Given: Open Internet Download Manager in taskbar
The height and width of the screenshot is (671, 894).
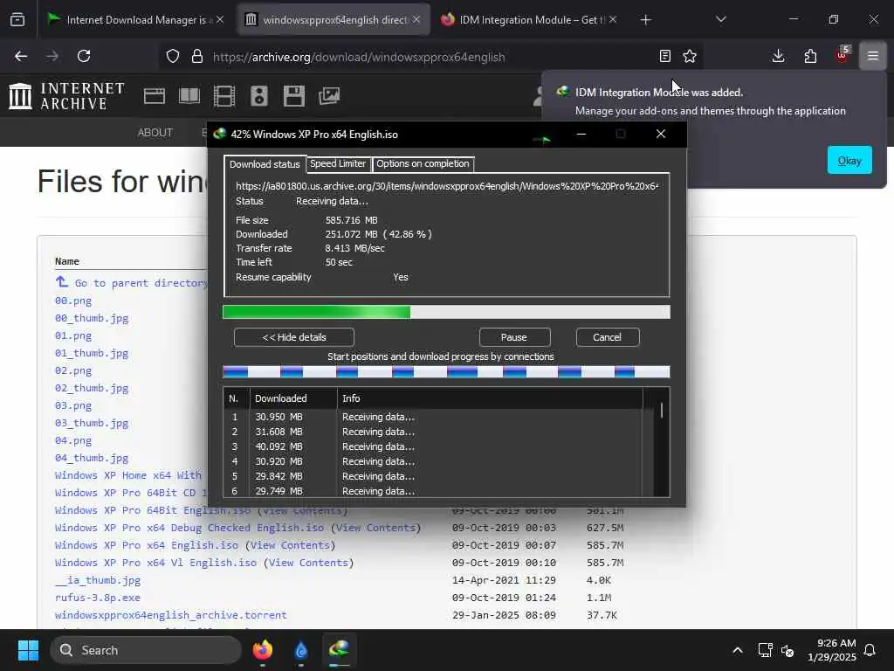Looking at the screenshot, I should click(340, 650).
